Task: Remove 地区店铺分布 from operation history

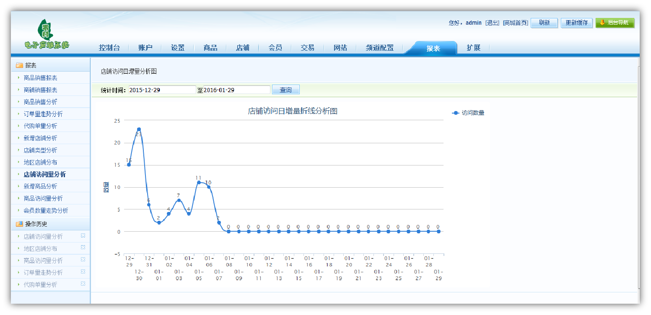Action: pyautogui.click(x=83, y=248)
